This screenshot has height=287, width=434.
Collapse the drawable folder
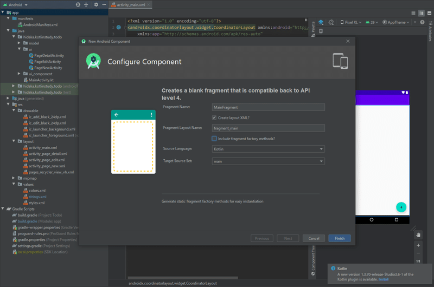(x=14, y=110)
